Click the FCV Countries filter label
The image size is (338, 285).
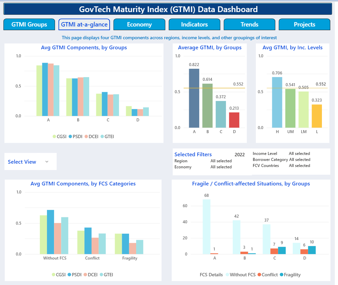[x=266, y=166]
